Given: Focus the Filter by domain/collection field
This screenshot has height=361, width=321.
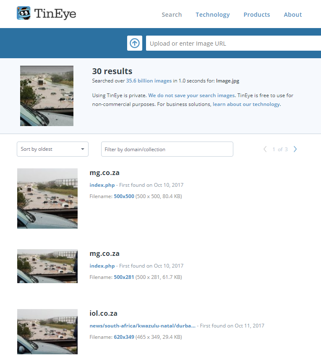Looking at the screenshot, I should (167, 149).
